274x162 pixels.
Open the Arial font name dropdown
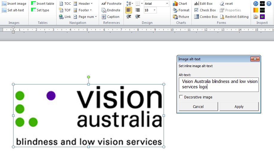coord(167,4)
